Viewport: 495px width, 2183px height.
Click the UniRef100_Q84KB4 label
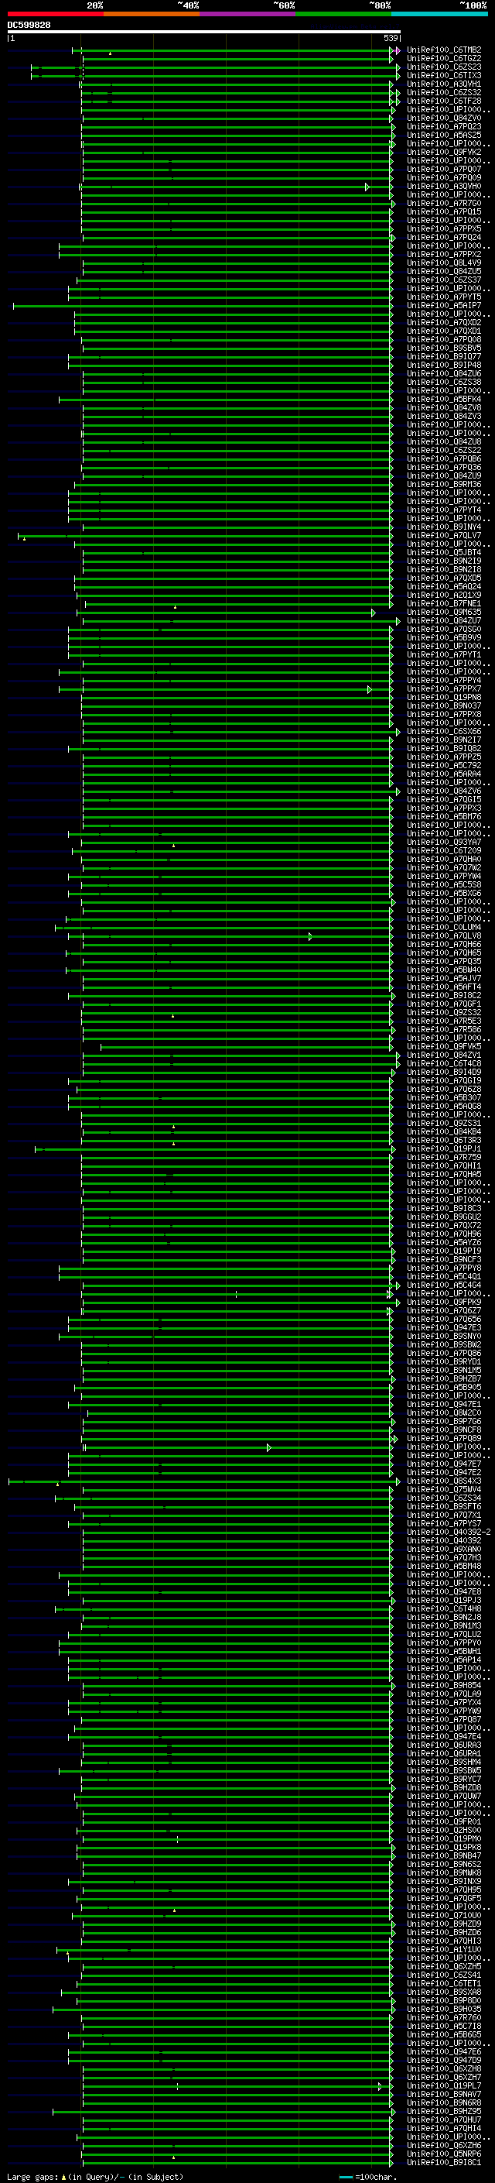pos(444,1131)
